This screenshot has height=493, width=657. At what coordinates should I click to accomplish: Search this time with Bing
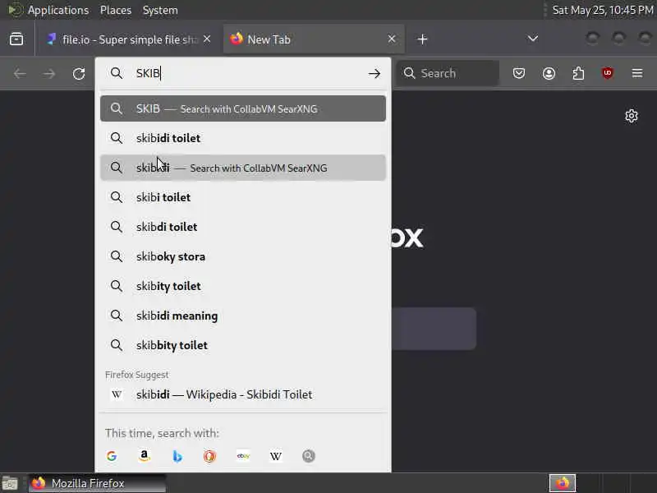pyautogui.click(x=177, y=456)
